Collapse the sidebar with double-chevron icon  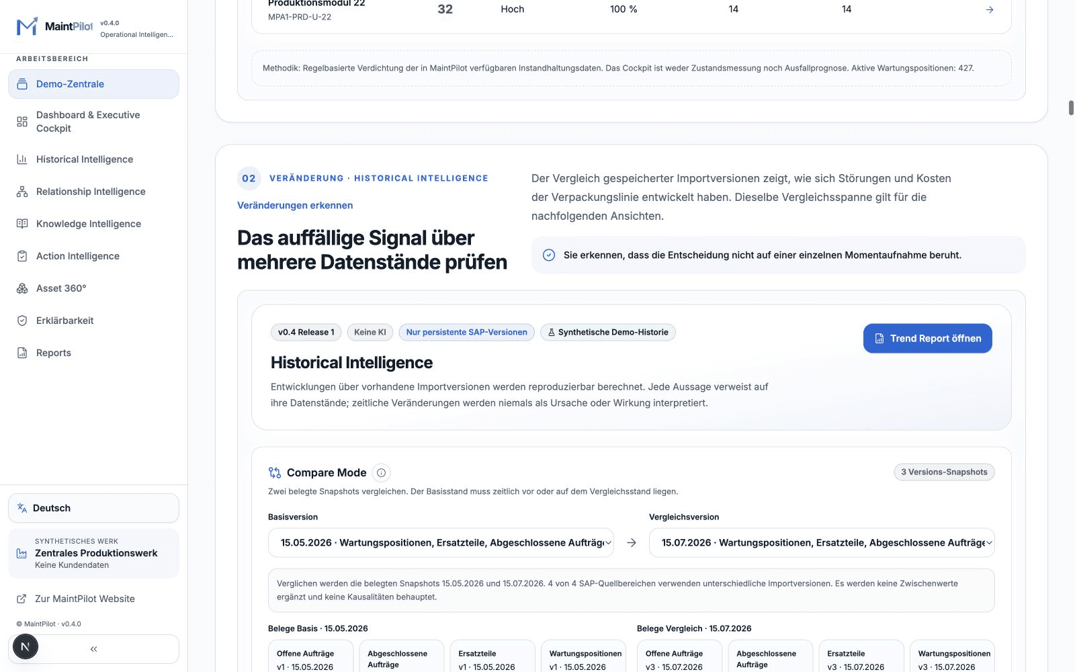point(93,649)
